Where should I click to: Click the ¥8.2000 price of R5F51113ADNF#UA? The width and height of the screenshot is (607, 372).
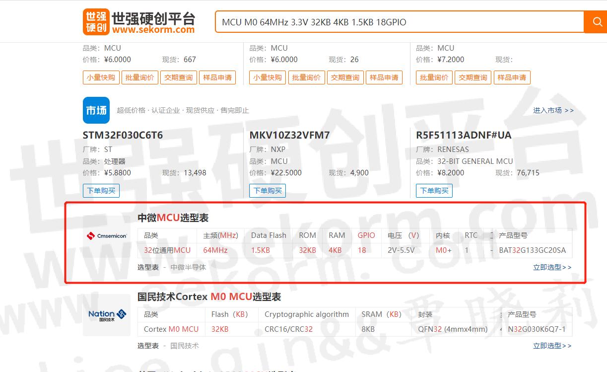(451, 173)
